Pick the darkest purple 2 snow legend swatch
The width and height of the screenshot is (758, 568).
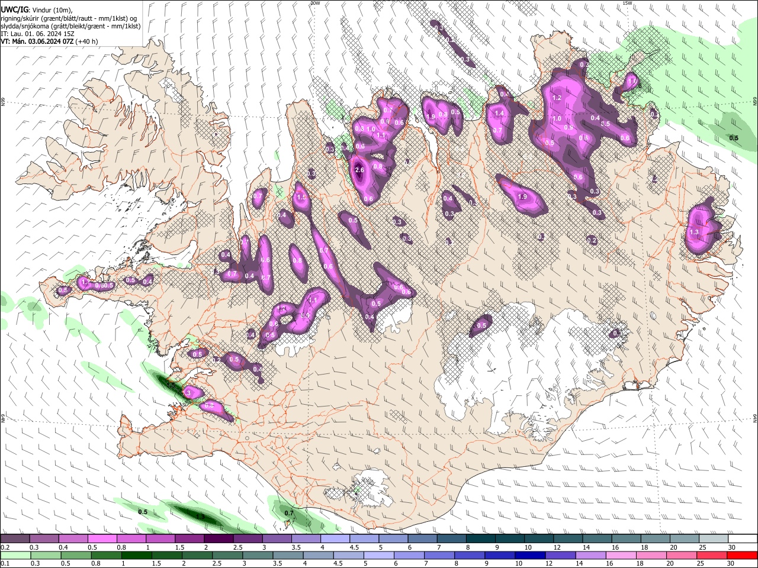(219, 539)
